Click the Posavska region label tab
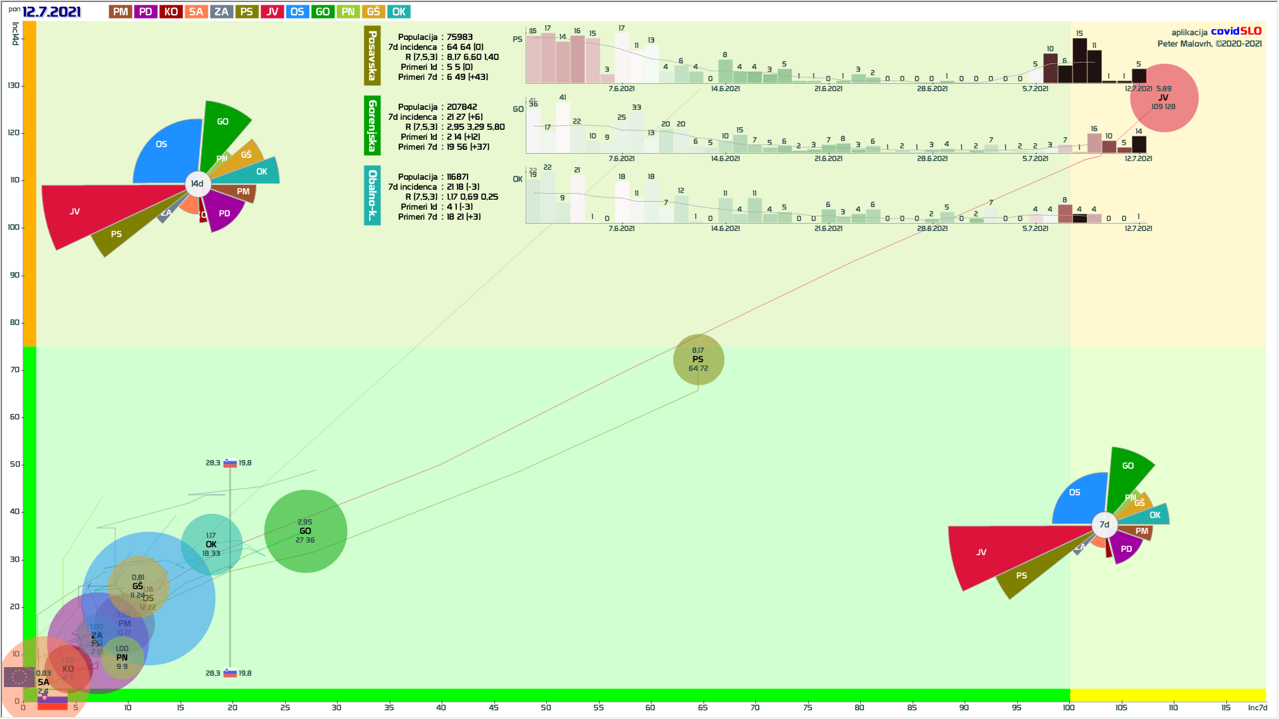1279x719 pixels. tap(372, 55)
